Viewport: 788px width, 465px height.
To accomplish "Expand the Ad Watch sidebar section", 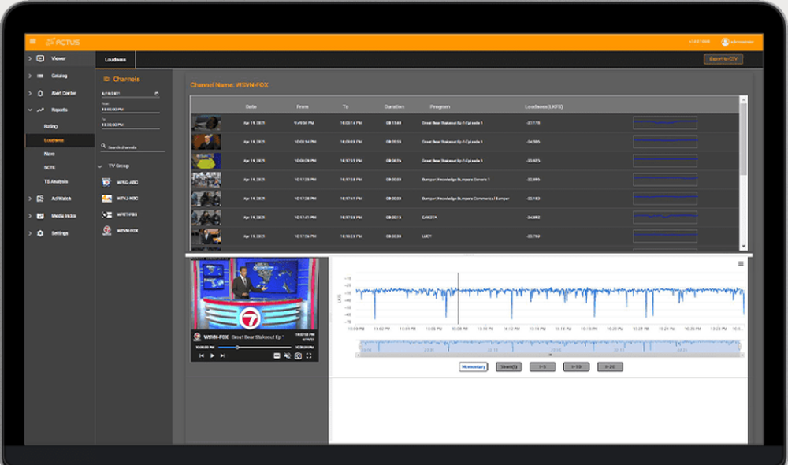I will point(40,199).
